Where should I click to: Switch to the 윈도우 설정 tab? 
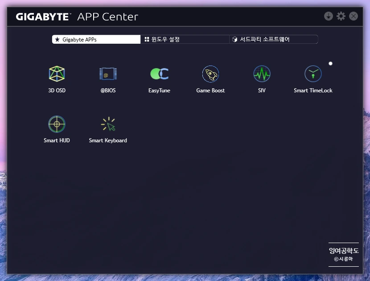coord(185,39)
